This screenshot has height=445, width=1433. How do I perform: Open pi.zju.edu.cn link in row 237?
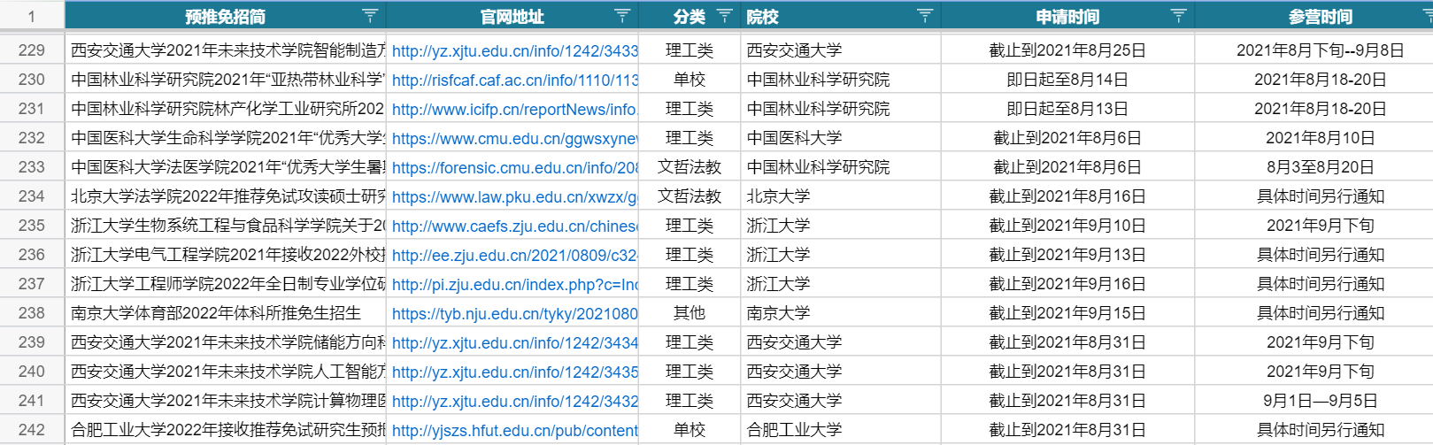pyautogui.click(x=515, y=285)
